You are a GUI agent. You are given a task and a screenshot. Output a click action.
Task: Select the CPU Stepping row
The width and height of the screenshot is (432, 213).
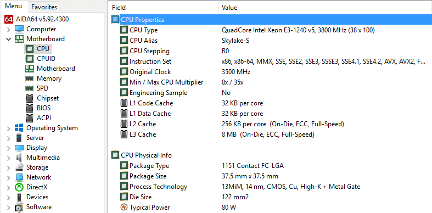[x=271, y=51]
